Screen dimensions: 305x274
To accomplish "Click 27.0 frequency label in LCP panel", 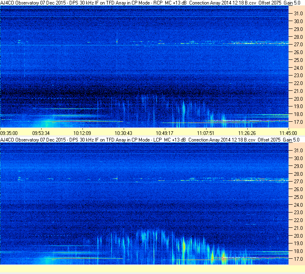I will [x=298, y=182].
